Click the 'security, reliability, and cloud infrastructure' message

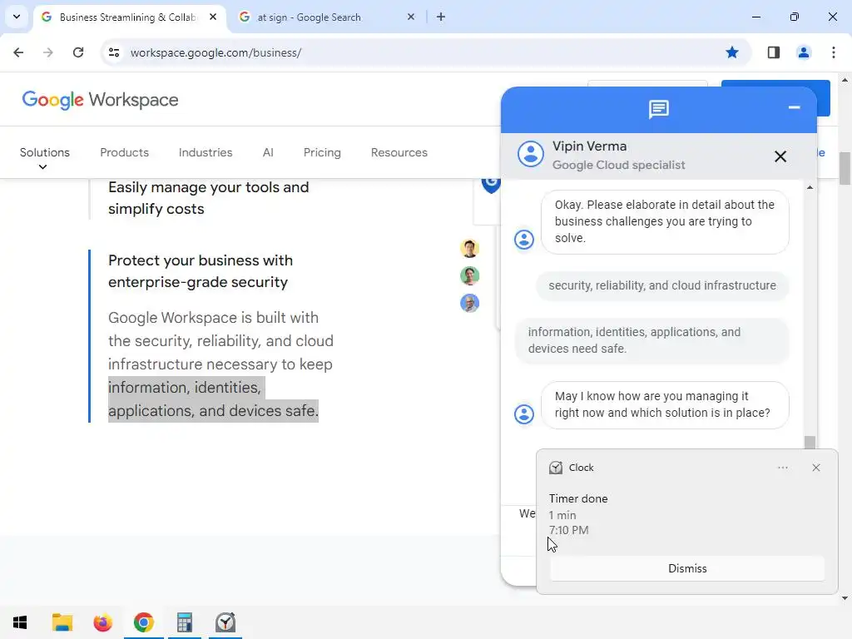[662, 286]
